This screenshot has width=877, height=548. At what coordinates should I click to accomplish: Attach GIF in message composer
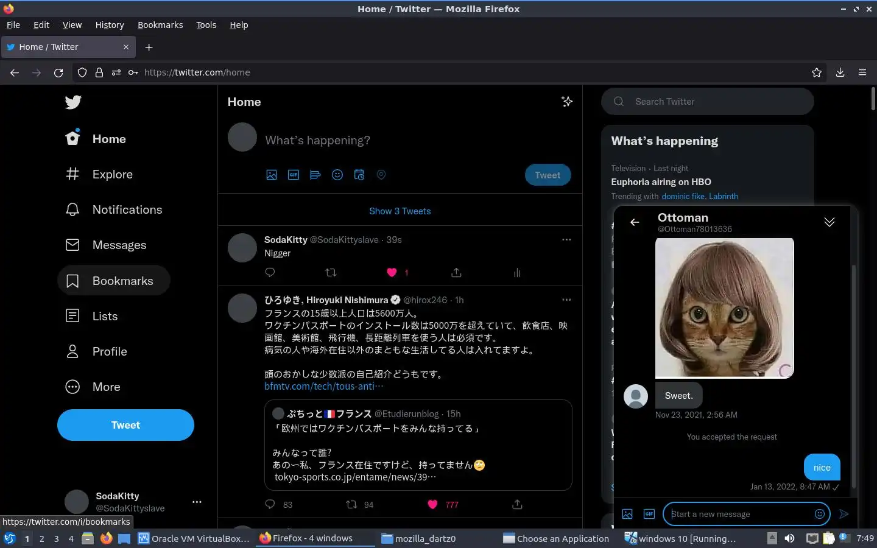click(649, 514)
